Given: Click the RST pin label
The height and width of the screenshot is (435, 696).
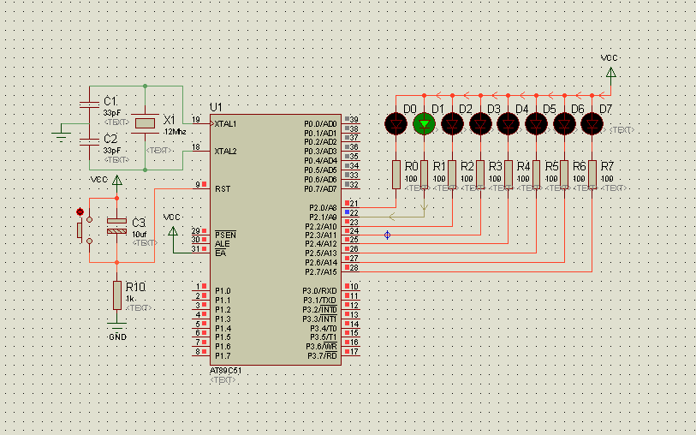Looking at the screenshot, I should [223, 189].
